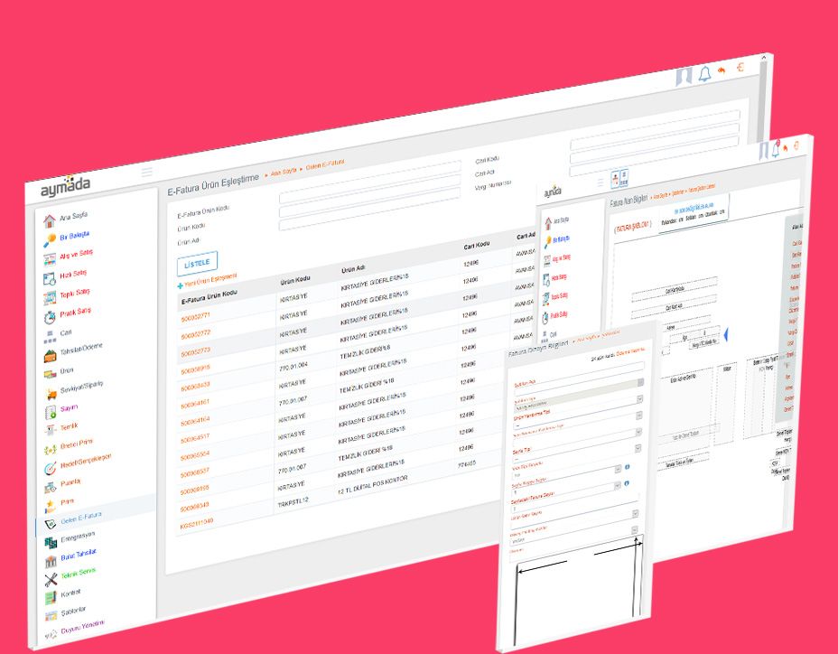Click the orange reply arrow icon in the header
The image size is (838, 654).
pos(722,70)
